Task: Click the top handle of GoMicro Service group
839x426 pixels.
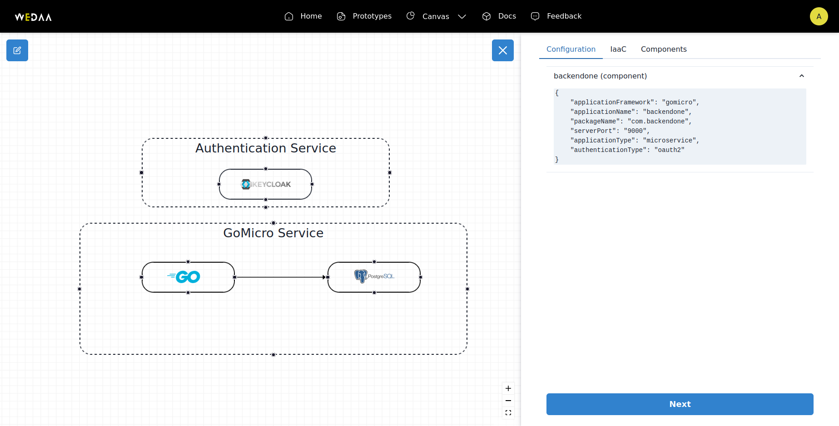Action: pos(273,223)
